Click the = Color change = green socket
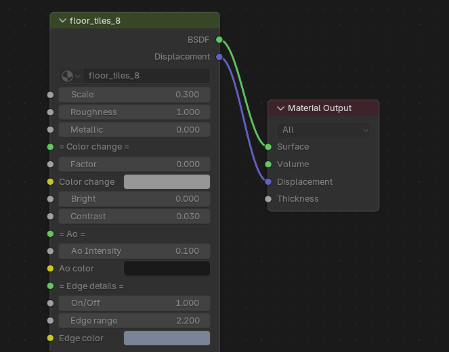Screen dimensions: 449x352 tap(50, 147)
